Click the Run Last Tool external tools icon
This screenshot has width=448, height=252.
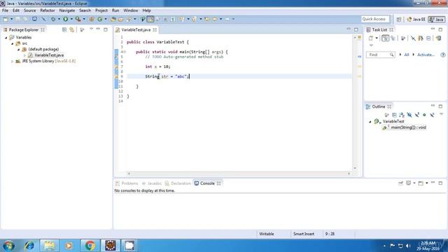pos(78,19)
